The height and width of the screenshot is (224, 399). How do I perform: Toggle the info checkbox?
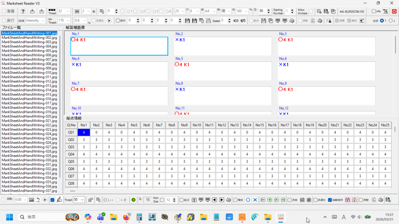coord(374,11)
